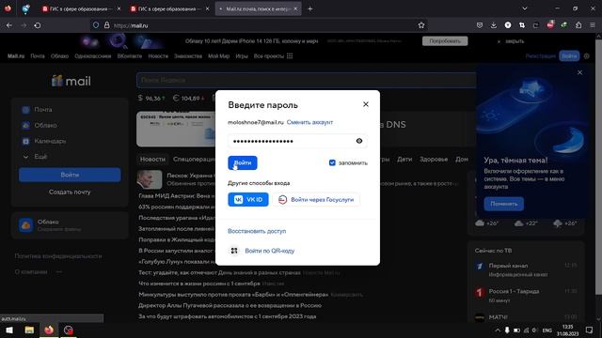Viewport: 602px width, 338px height.
Task: Focus the password input field
Action: pos(297,141)
